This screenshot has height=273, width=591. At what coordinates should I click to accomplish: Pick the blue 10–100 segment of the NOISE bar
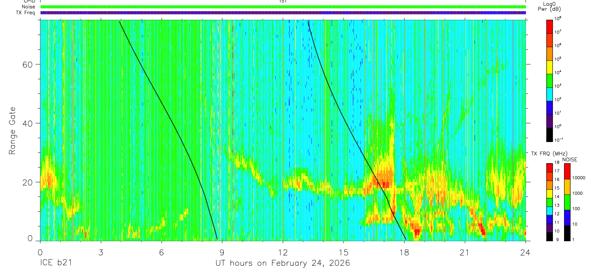pos(567,218)
